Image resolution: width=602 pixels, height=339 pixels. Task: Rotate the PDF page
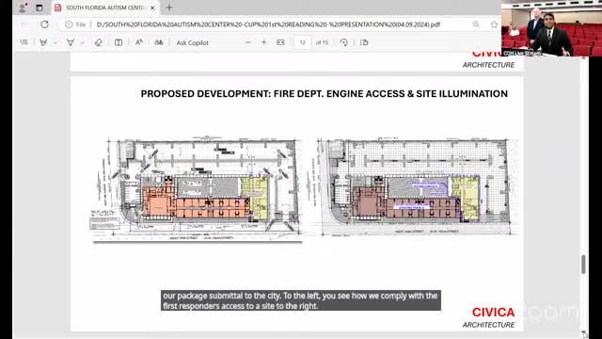[x=343, y=42]
